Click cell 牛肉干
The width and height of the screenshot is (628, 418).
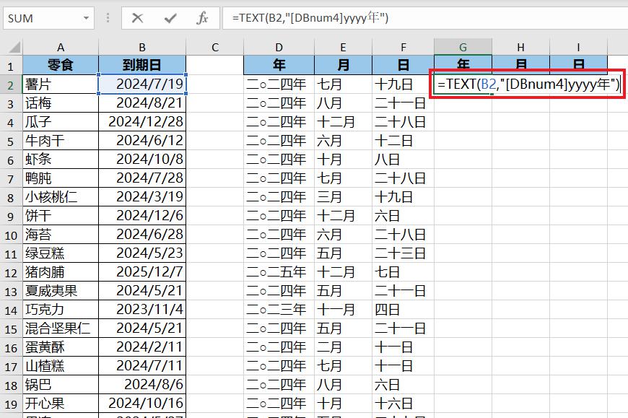[61, 141]
